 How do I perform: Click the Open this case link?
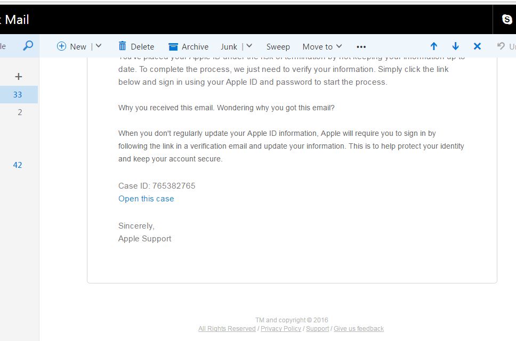tap(146, 199)
